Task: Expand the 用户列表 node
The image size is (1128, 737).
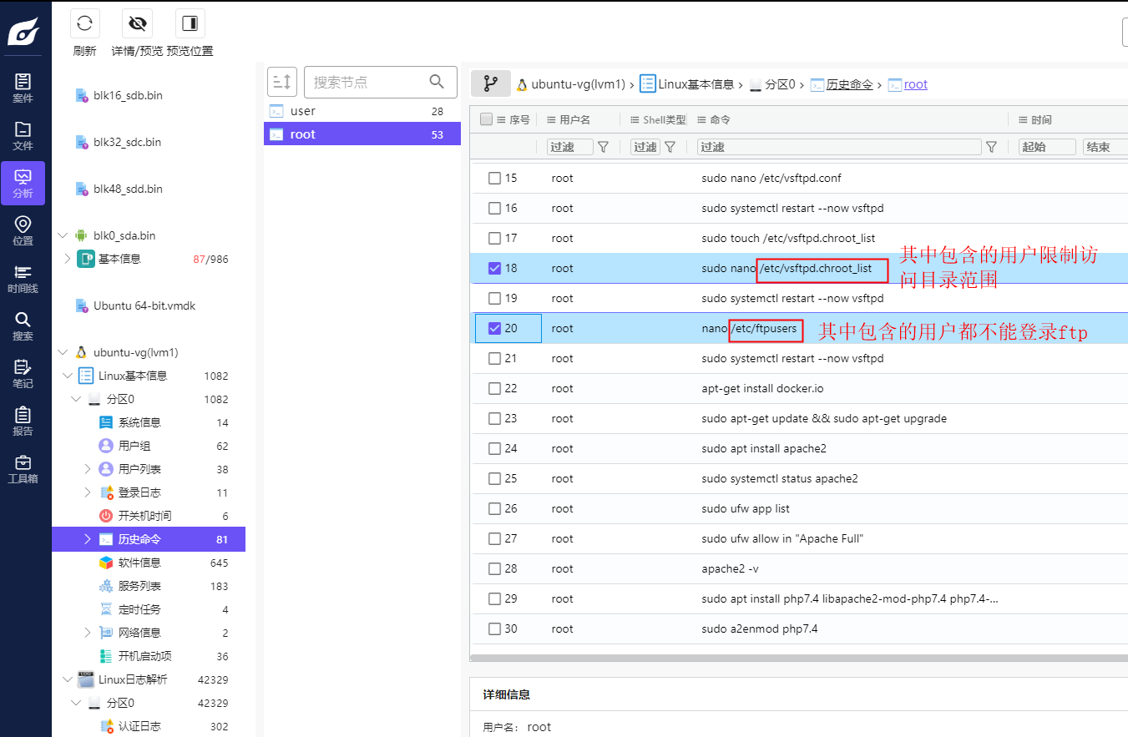Action: [x=88, y=469]
